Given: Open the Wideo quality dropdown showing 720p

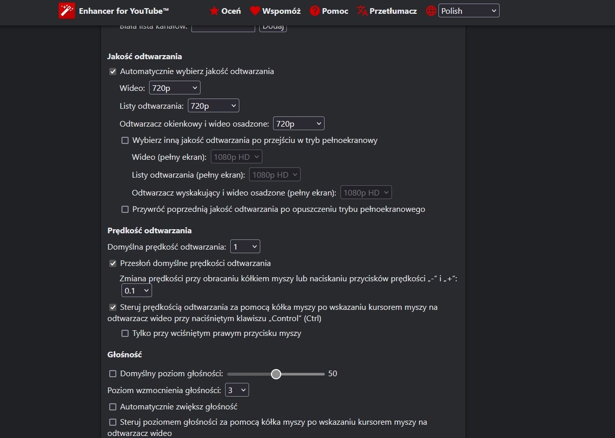Looking at the screenshot, I should pos(175,87).
